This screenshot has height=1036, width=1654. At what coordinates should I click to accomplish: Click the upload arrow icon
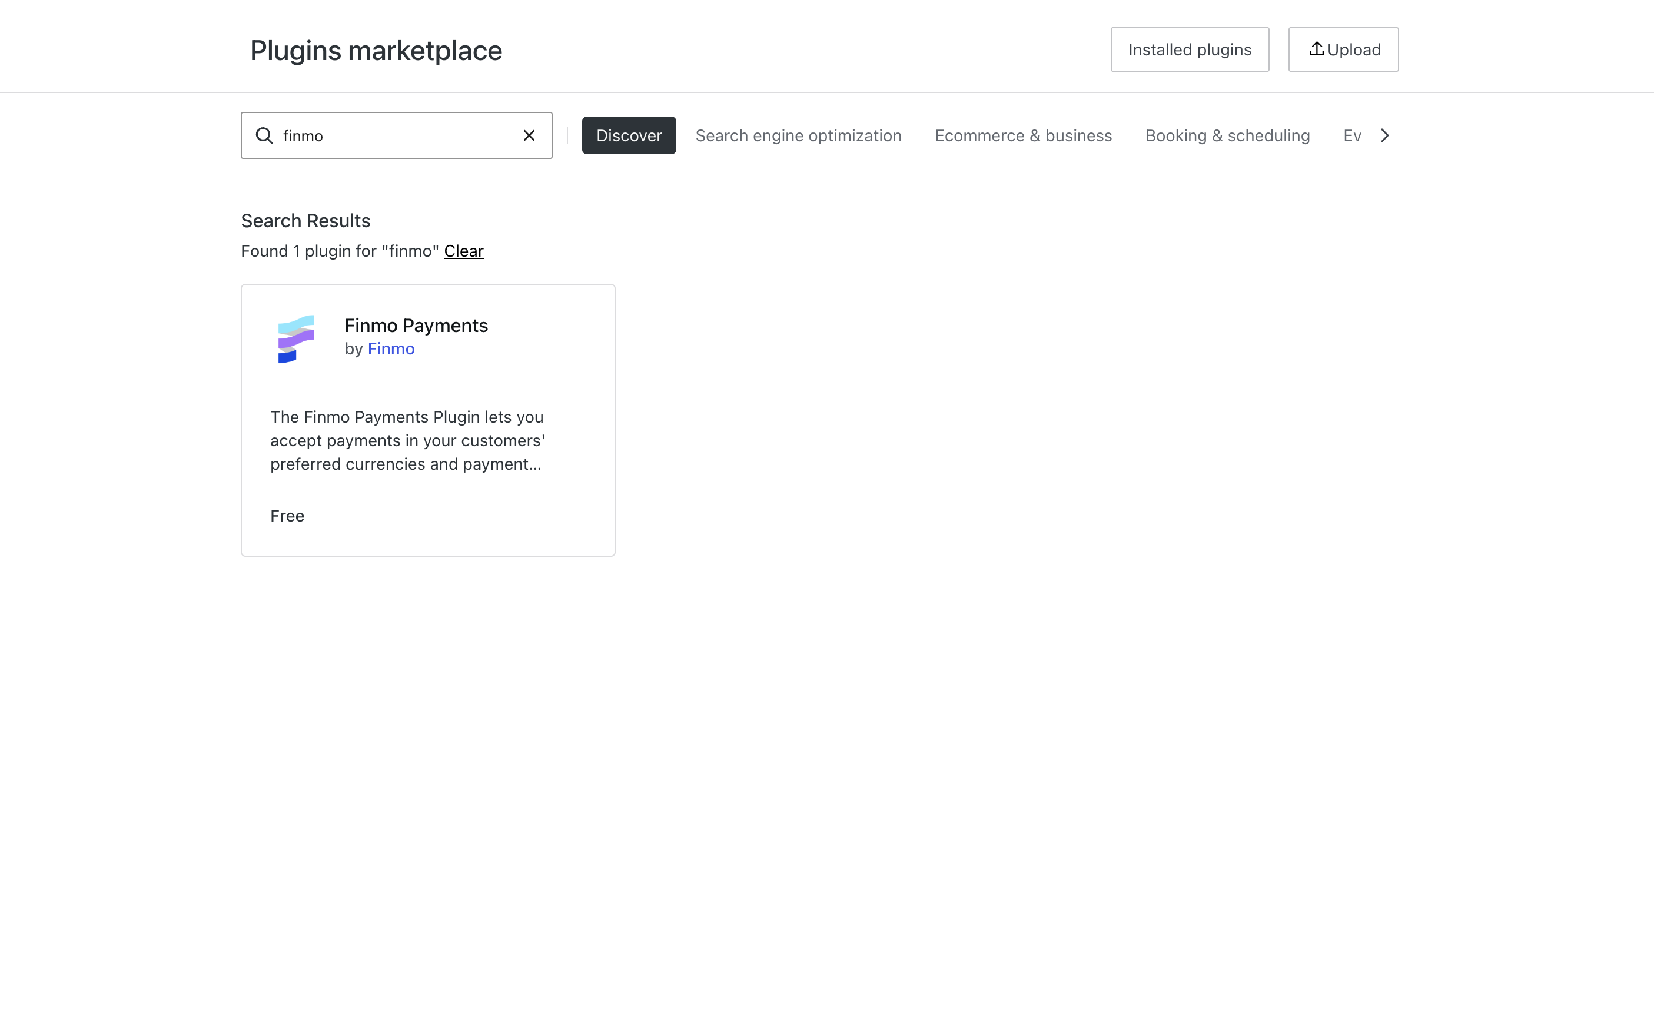(1316, 49)
